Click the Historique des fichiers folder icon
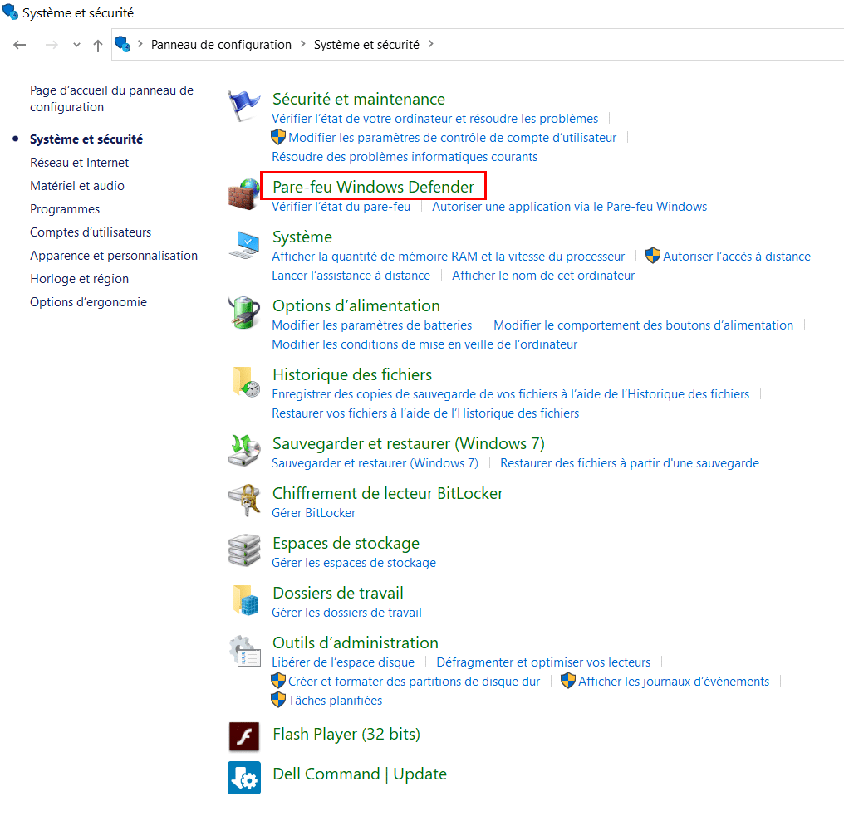This screenshot has height=816, width=844. [x=246, y=381]
